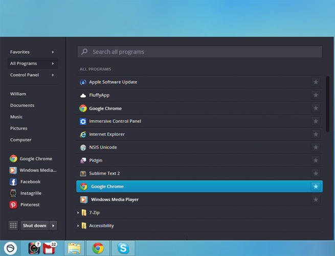Screen dimensions: 335x256
Task: Click the programs list scrollbar
Action: coord(327,104)
